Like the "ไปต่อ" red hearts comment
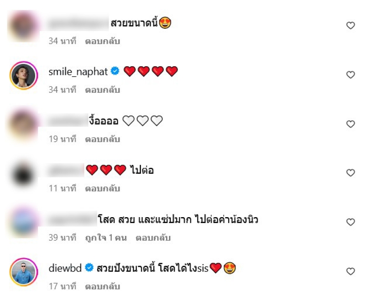This screenshot has height=304, width=365. pos(350,173)
